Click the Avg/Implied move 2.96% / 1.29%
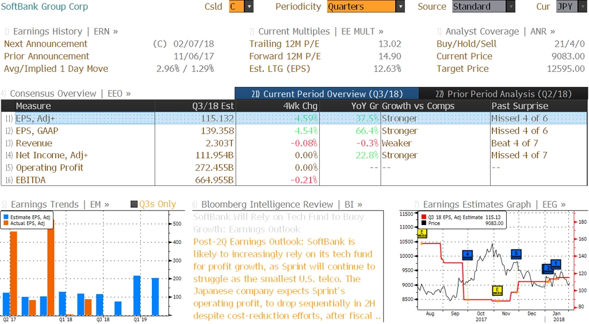The width and height of the screenshot is (589, 324). [185, 68]
